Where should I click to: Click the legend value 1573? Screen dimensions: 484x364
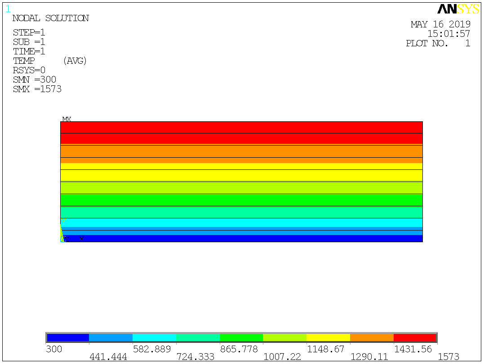click(448, 357)
